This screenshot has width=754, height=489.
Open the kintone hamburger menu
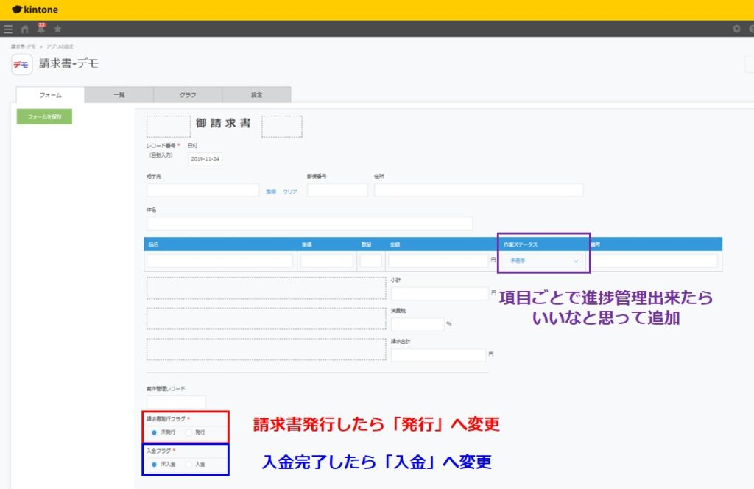point(8,29)
